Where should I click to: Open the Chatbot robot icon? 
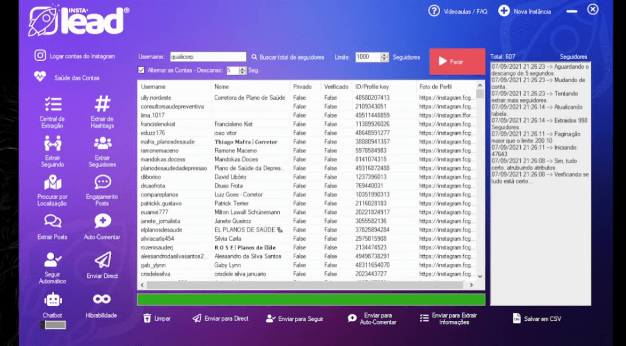pyautogui.click(x=53, y=300)
